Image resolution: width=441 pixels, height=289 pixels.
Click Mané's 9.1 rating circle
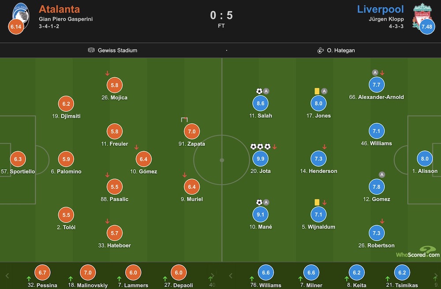pyautogui.click(x=261, y=215)
